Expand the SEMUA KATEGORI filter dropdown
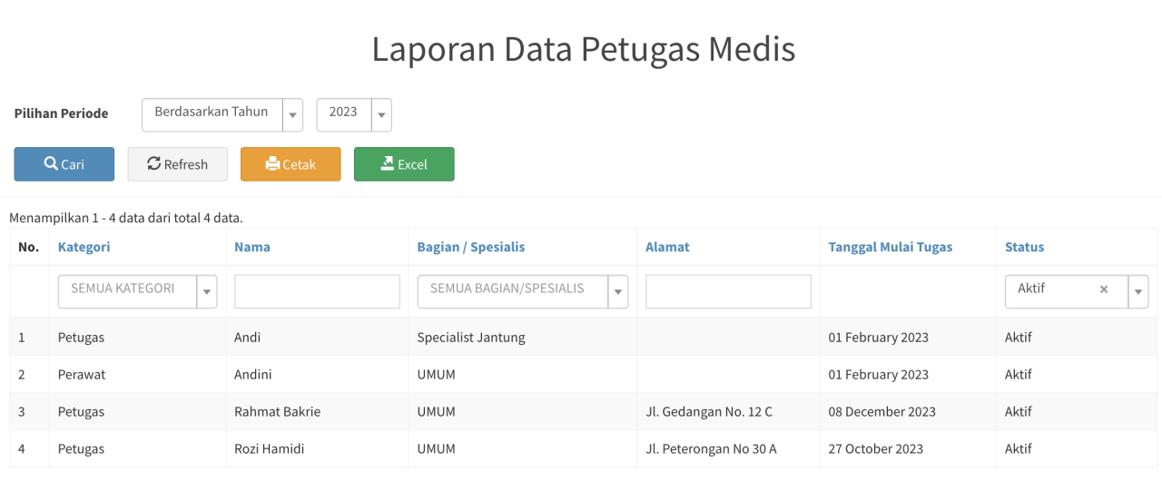Image resolution: width=1162 pixels, height=491 pixels. click(x=137, y=291)
